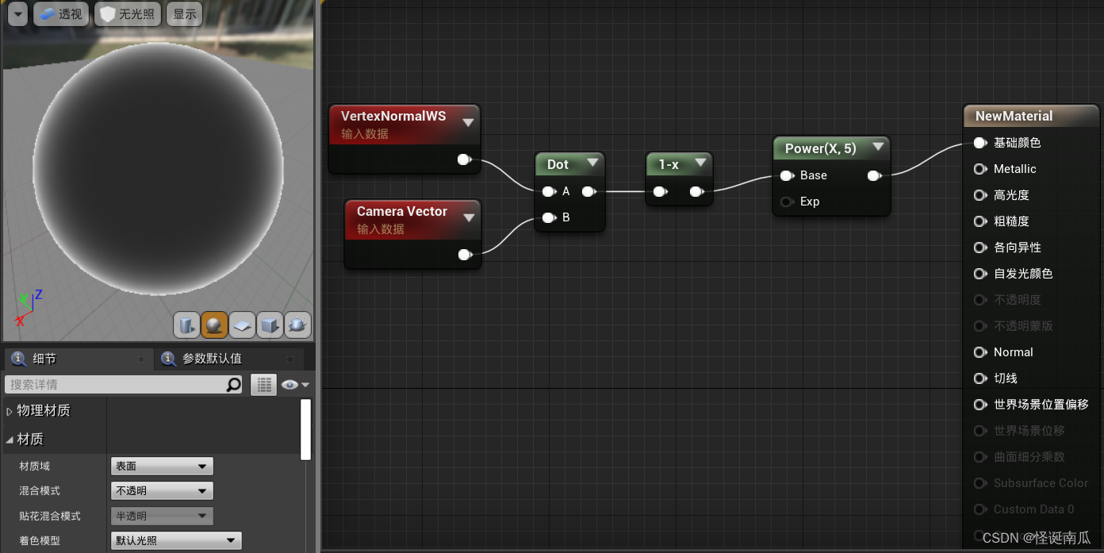Select the Power(X, 5) node header
Image resolution: width=1104 pixels, height=553 pixels.
pos(832,148)
